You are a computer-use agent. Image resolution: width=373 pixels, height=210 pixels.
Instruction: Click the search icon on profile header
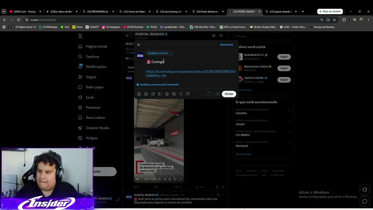coord(221,36)
